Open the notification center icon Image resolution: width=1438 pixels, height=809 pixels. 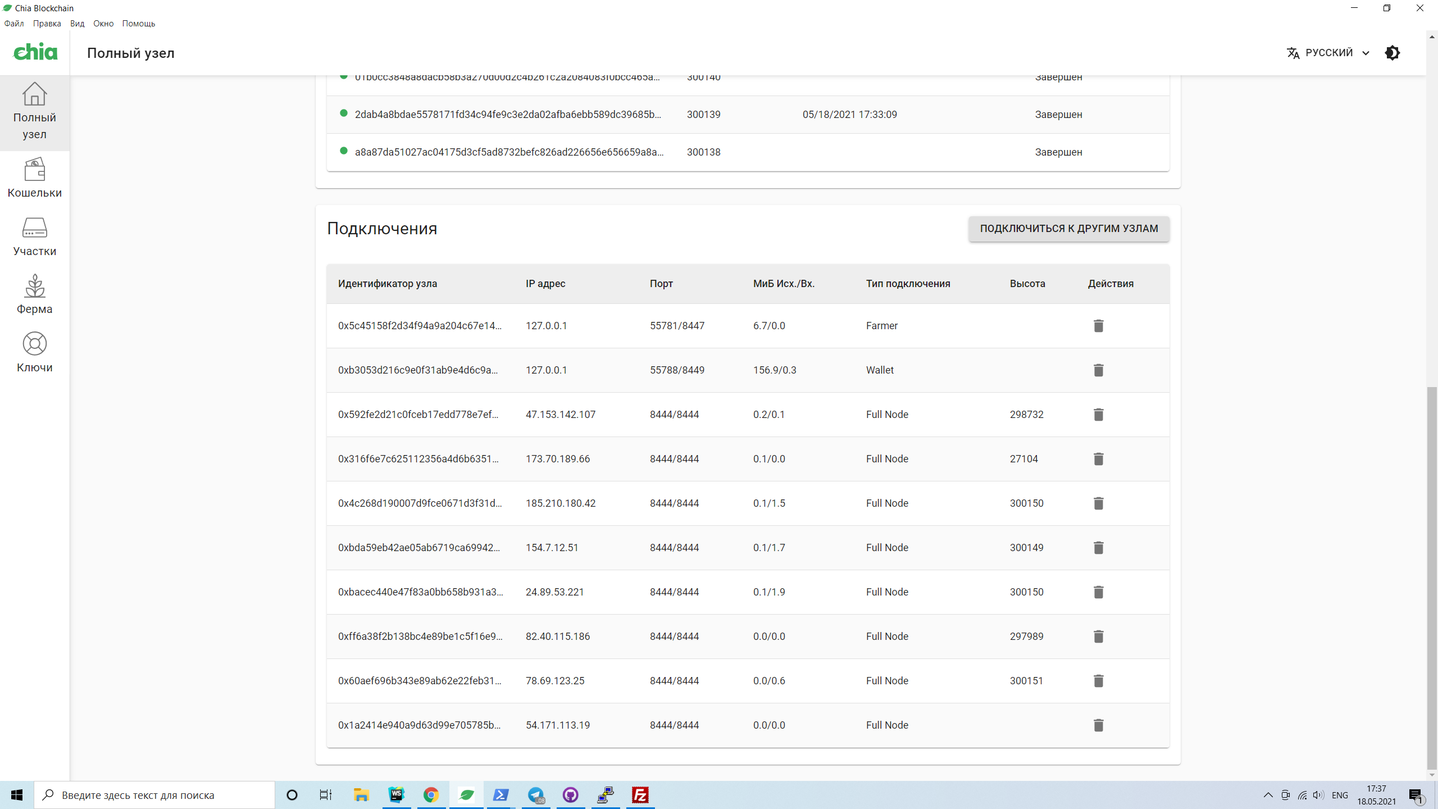tap(1417, 795)
